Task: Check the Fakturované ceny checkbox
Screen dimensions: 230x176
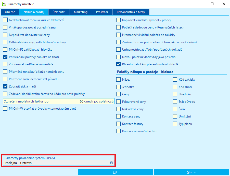Action: pos(118,102)
